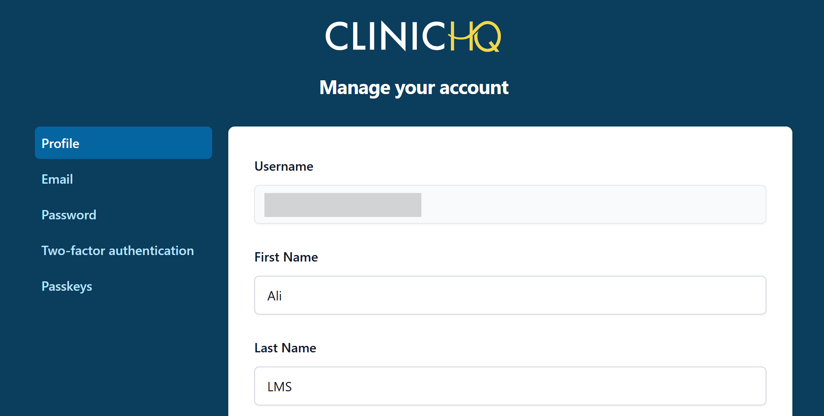Click the "Ali" text in First Name
The height and width of the screenshot is (416, 824).
pos(275,296)
